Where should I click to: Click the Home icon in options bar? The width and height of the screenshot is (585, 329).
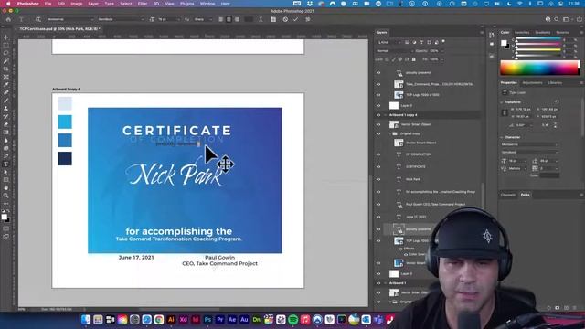click(8, 19)
